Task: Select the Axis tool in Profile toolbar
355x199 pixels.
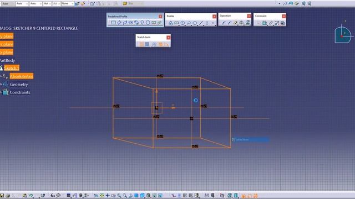Action: [207, 23]
